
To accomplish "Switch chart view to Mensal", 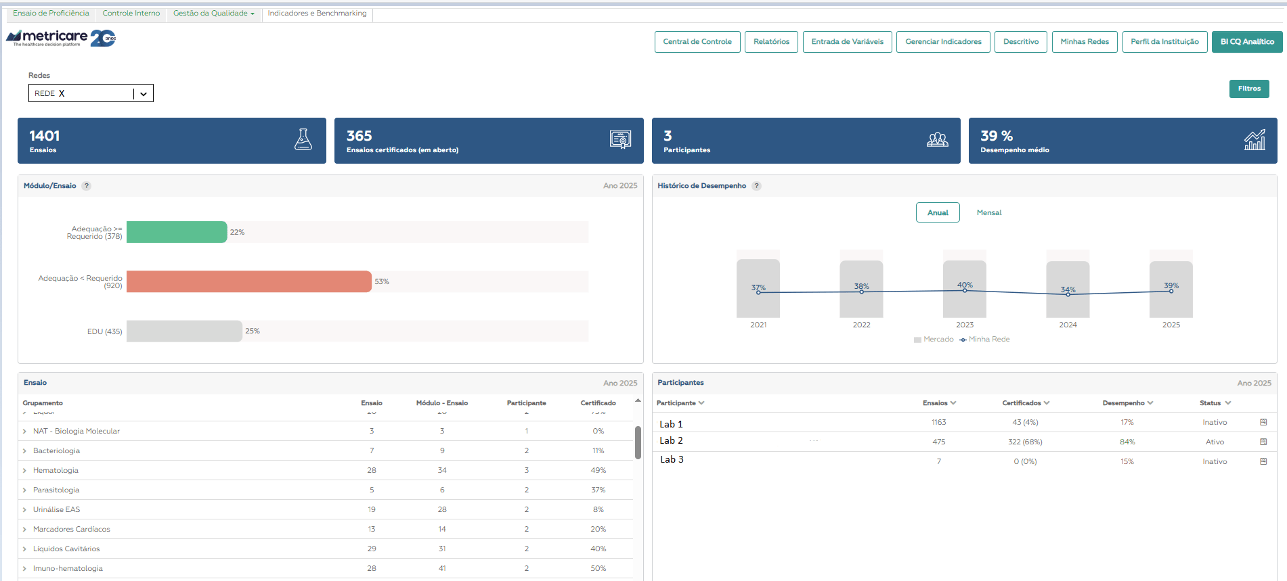I will pos(988,212).
